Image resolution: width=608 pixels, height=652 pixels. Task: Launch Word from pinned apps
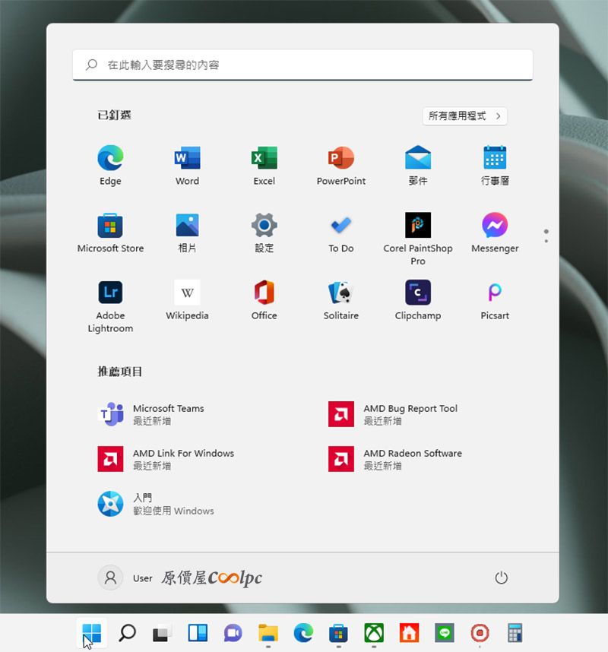tap(187, 165)
